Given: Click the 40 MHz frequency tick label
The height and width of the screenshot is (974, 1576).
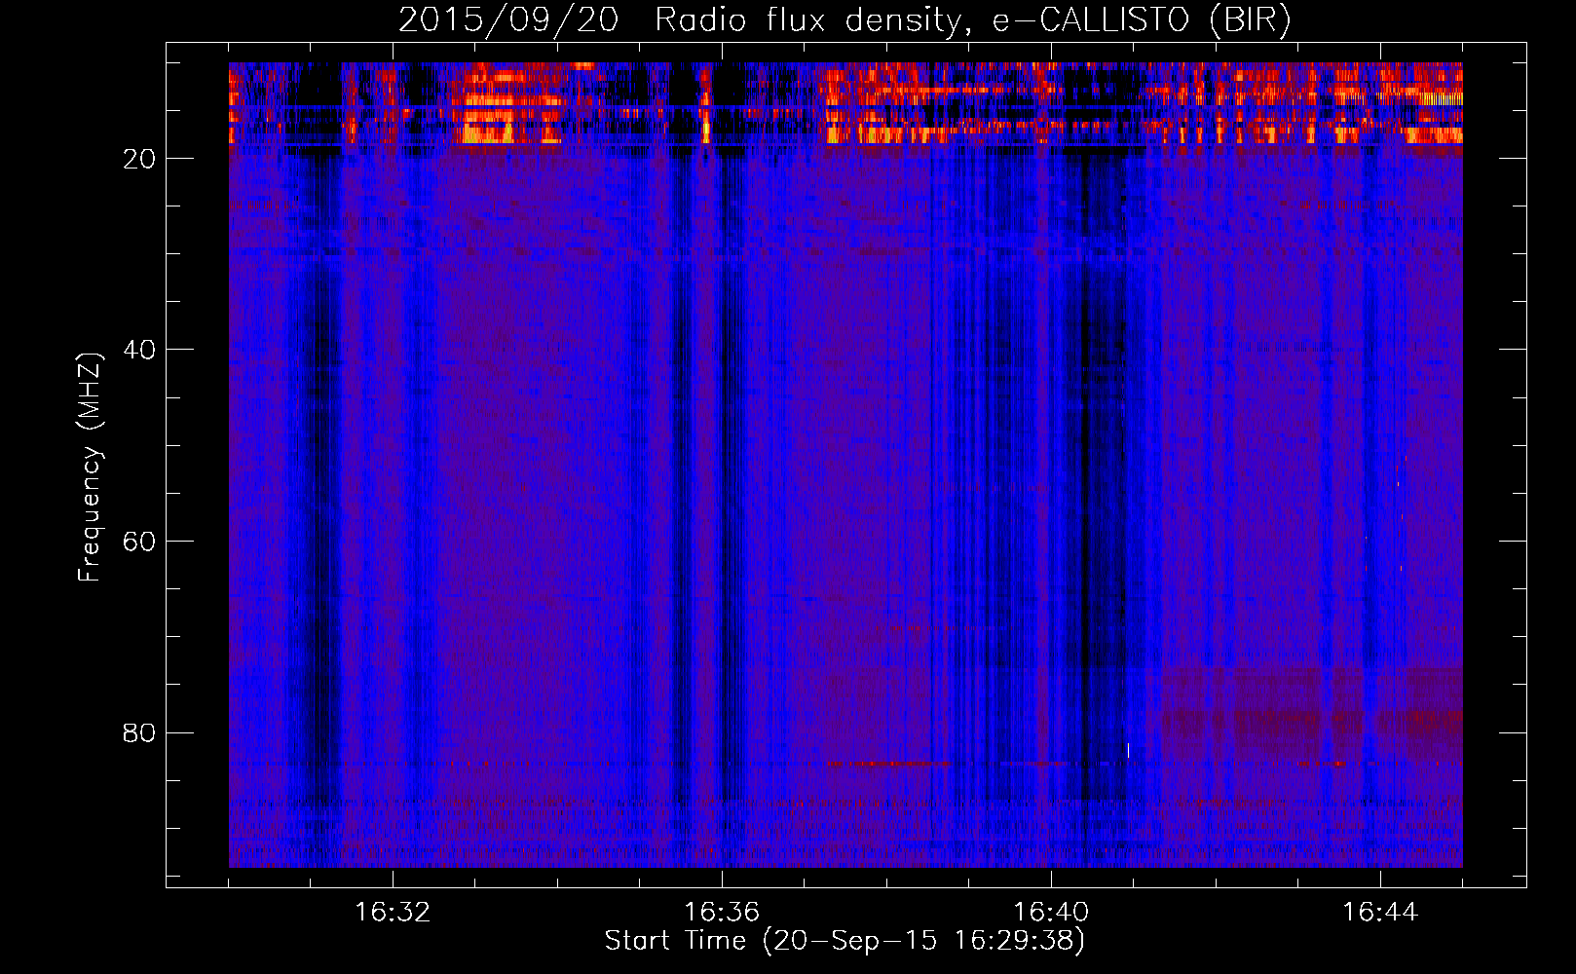Looking at the screenshot, I should 140,350.
